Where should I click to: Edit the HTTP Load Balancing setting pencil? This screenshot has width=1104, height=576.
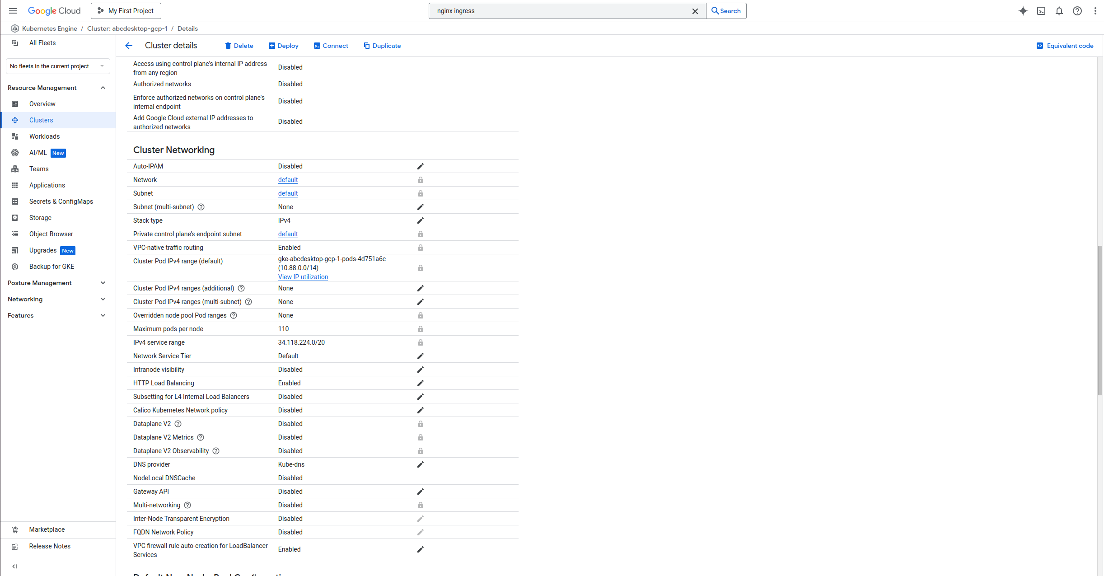(420, 383)
